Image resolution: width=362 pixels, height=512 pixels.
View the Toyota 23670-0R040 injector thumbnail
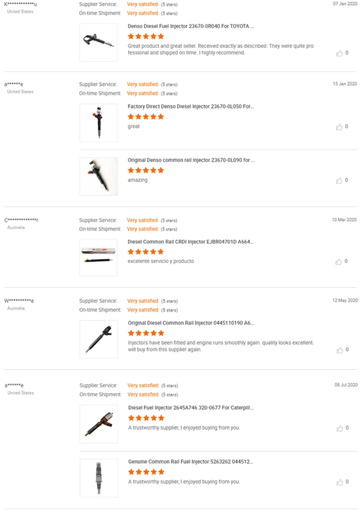tap(98, 43)
